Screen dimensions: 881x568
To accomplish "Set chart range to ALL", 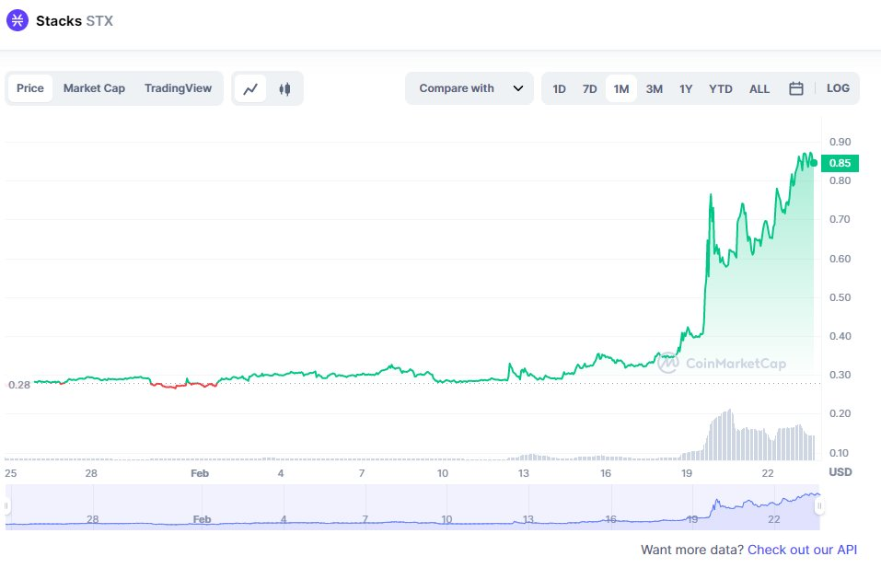I will pos(759,88).
